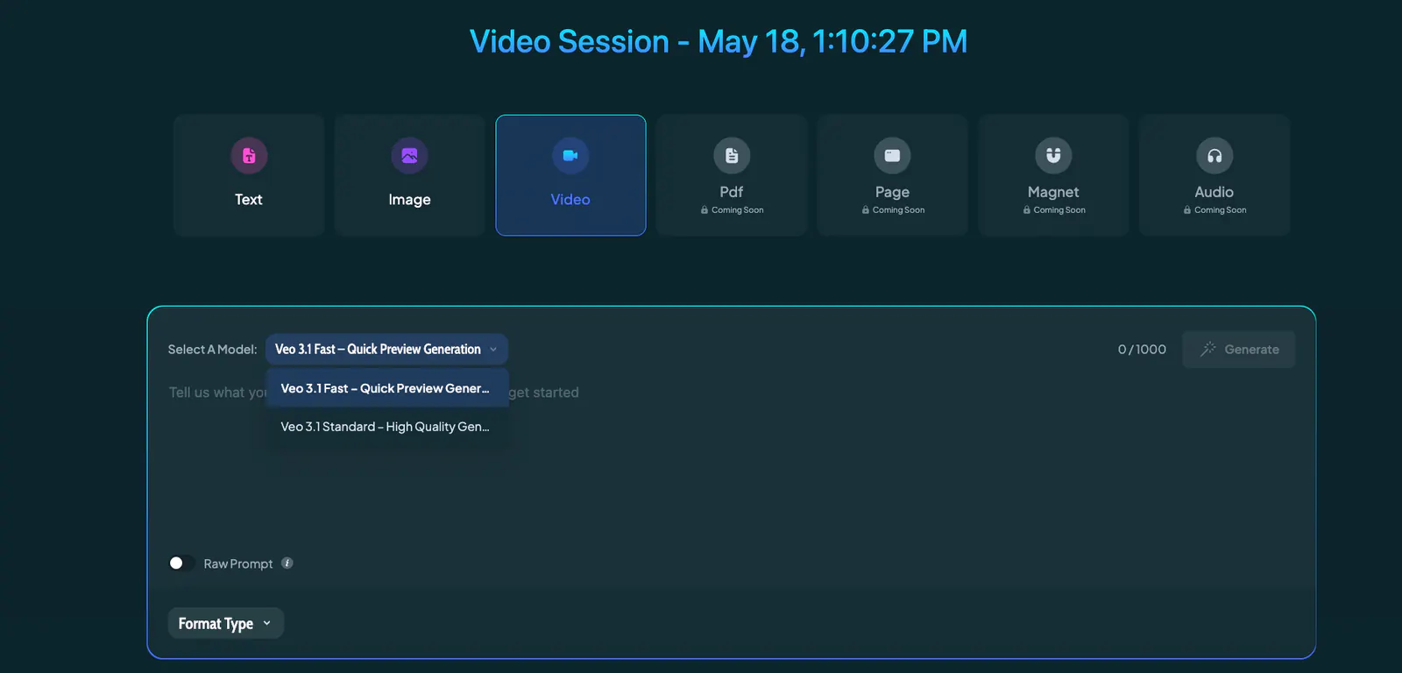Select the Video card

coord(570,175)
